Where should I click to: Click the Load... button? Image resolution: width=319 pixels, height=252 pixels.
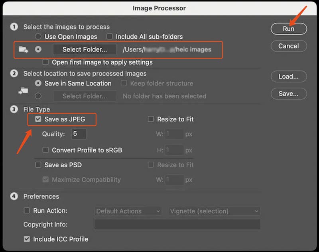click(288, 76)
